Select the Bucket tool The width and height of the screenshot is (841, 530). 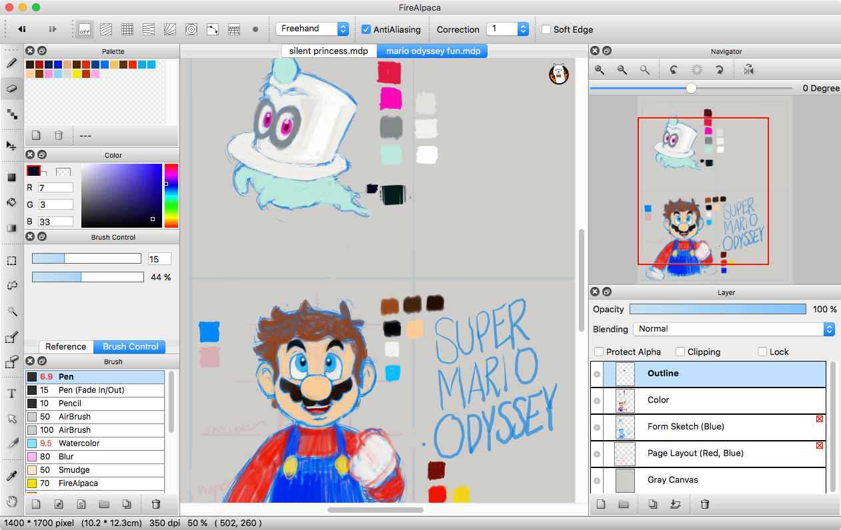(11, 202)
